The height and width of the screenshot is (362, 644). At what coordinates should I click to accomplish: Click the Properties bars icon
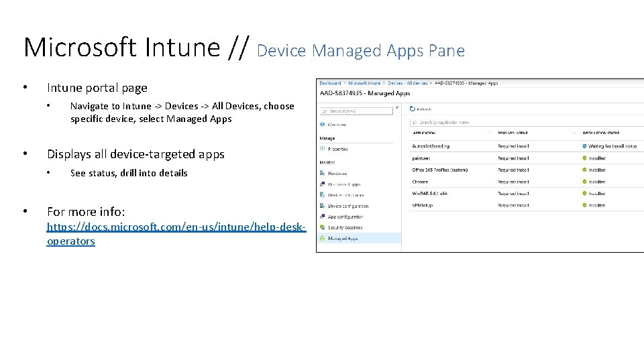(x=323, y=149)
